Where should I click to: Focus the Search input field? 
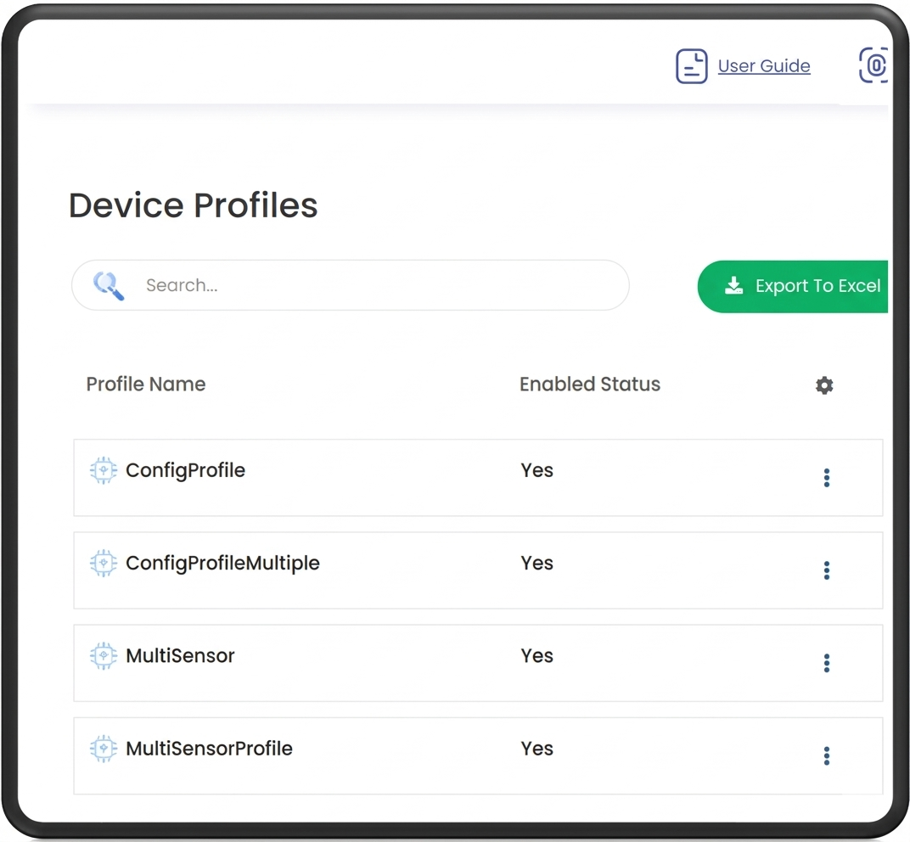[x=374, y=285]
